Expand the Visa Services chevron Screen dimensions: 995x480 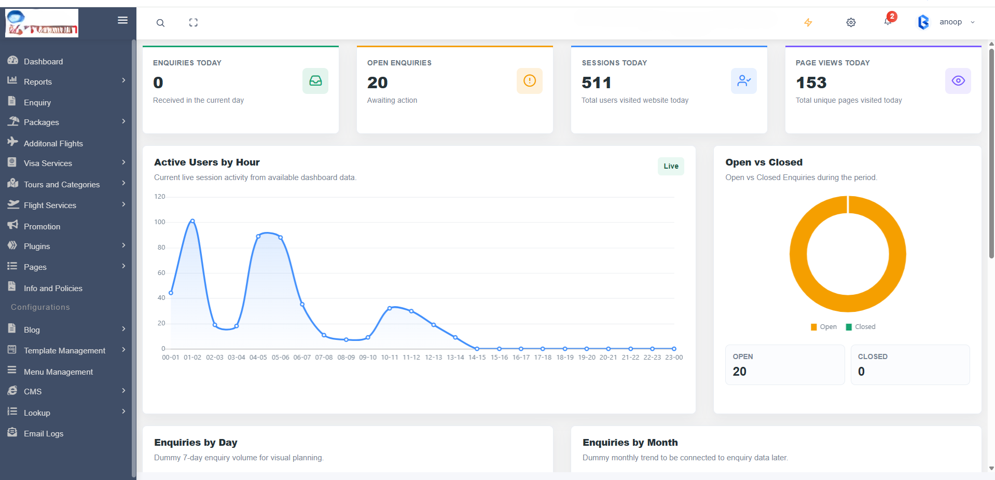tap(123, 162)
